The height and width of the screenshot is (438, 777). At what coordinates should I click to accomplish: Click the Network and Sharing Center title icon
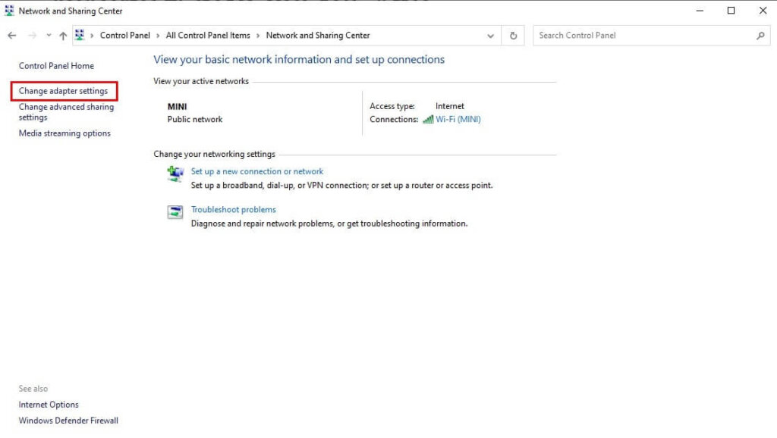(9, 11)
